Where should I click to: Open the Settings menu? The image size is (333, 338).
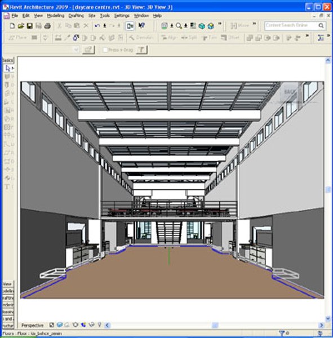coord(122,16)
